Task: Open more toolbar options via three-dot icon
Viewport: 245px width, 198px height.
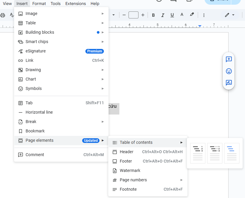Action: [204, 15]
